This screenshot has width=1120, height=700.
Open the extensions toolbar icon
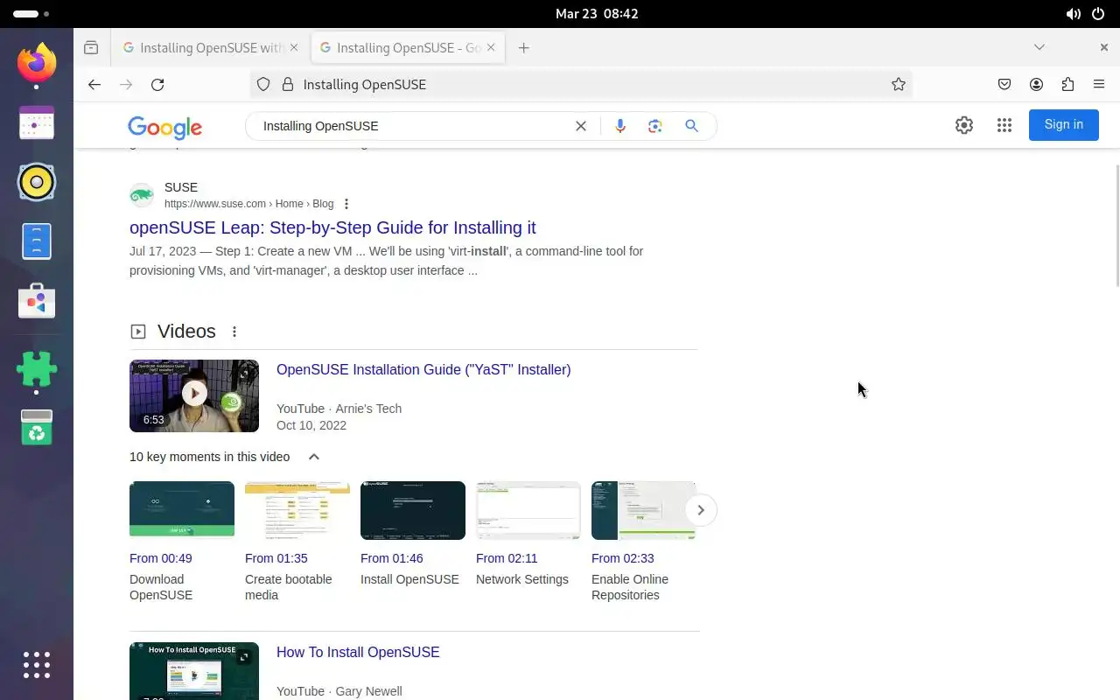point(1067,84)
